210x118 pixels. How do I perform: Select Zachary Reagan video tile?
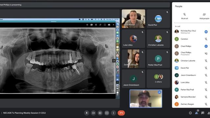(x=134, y=59)
